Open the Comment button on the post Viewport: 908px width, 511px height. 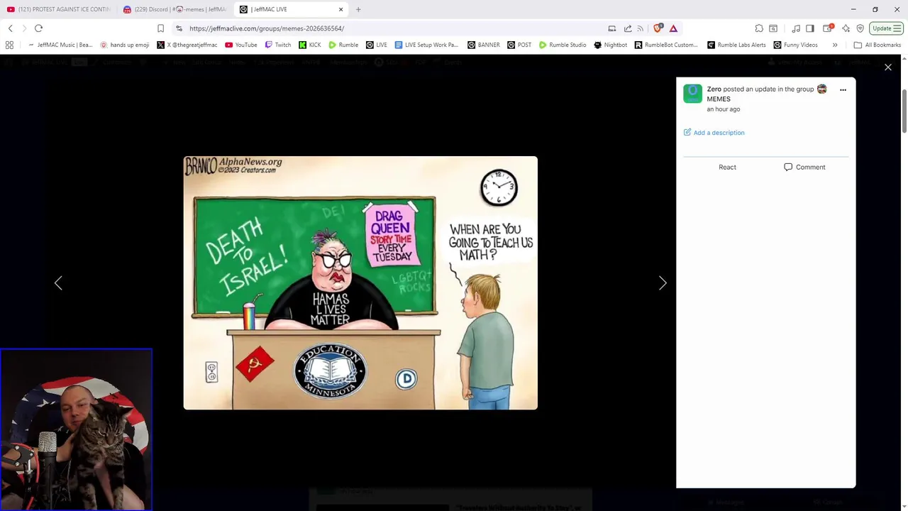804,167
